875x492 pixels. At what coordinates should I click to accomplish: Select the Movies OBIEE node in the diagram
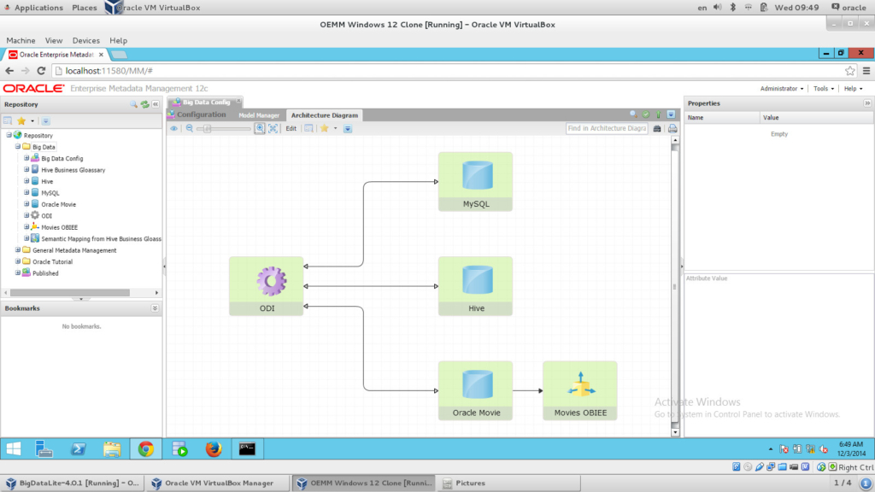pos(580,390)
